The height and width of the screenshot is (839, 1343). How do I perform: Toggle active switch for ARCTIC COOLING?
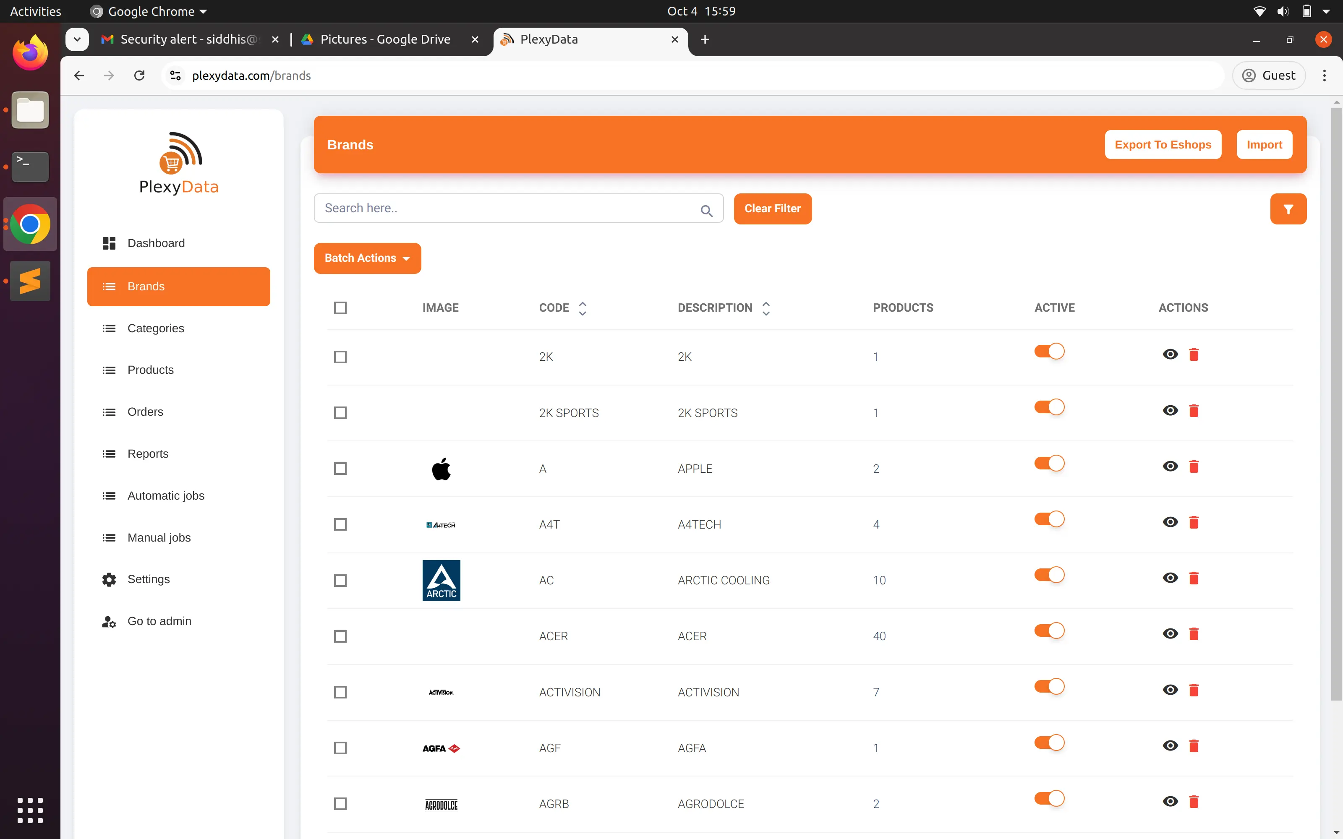click(x=1049, y=574)
